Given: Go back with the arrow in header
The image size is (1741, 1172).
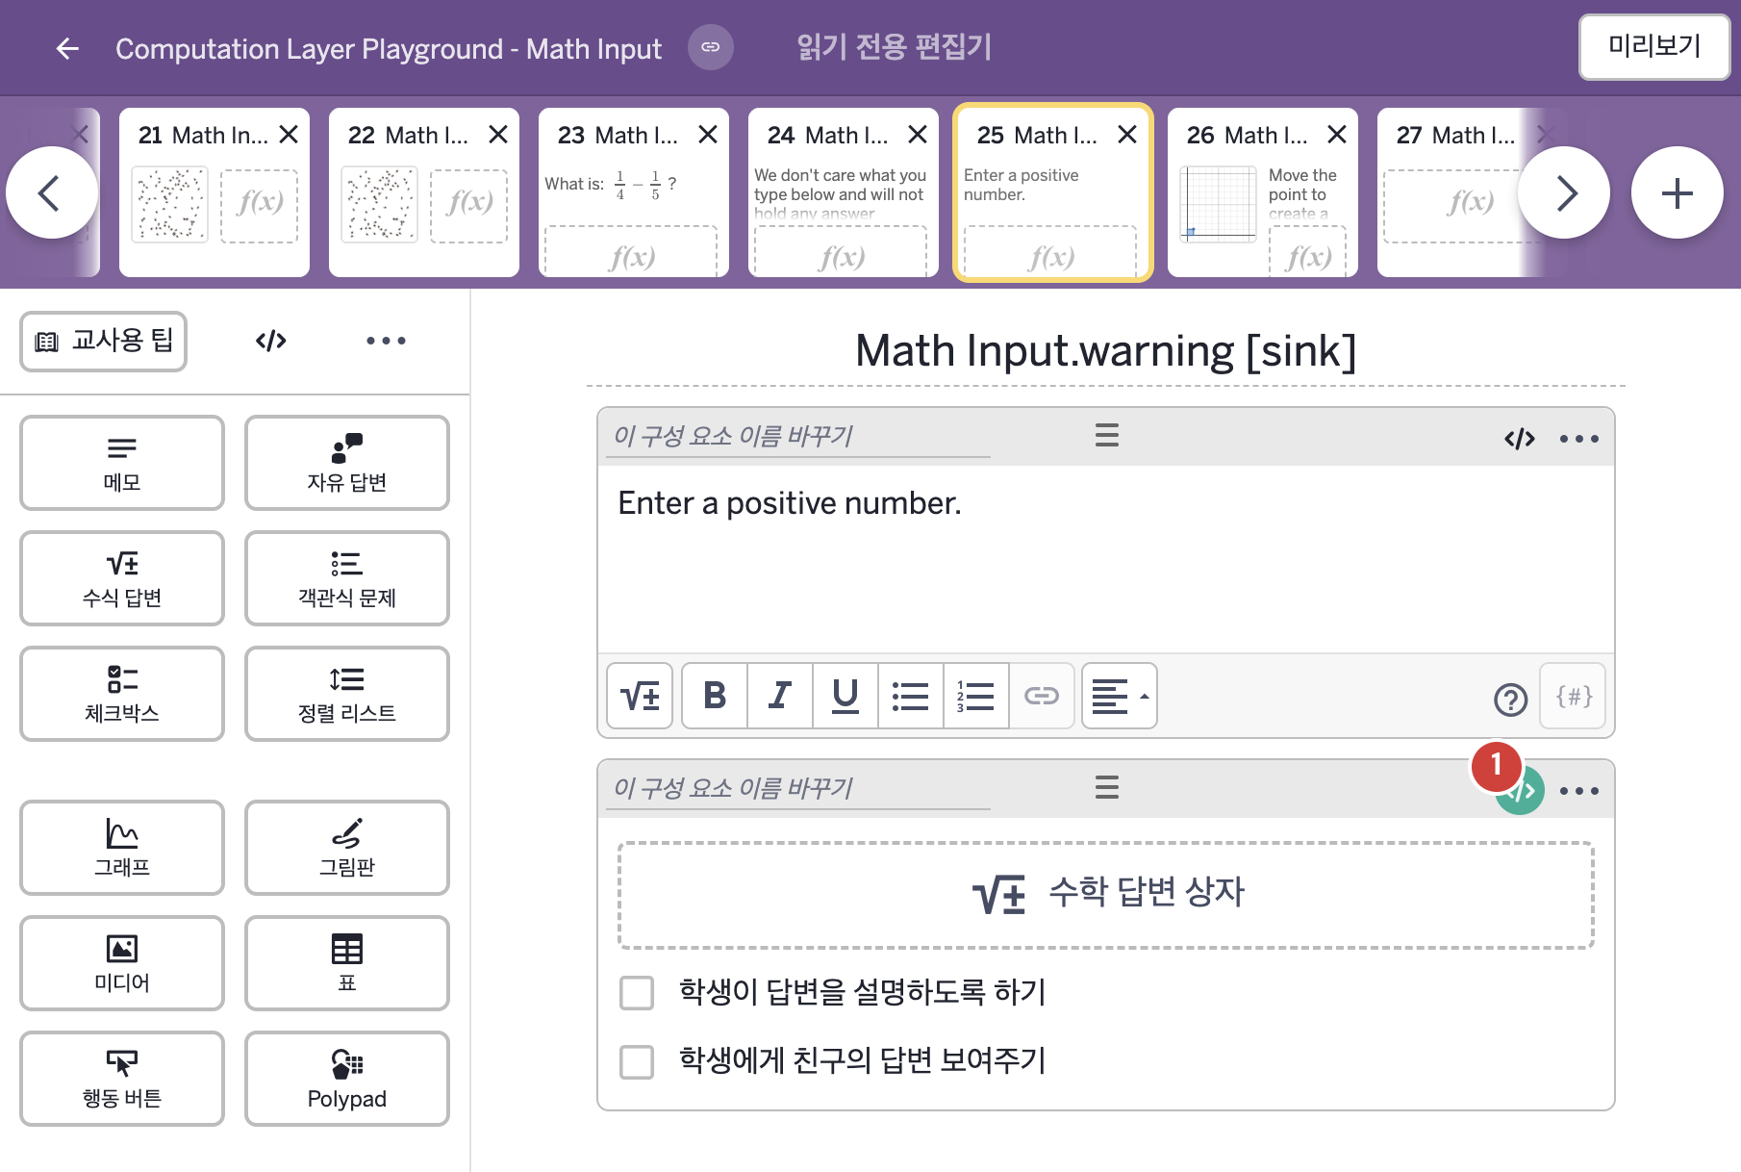Looking at the screenshot, I should 67,48.
